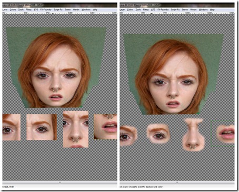
Task: Open the FX-Foundry menu in the right window
Action: pos(163,9)
